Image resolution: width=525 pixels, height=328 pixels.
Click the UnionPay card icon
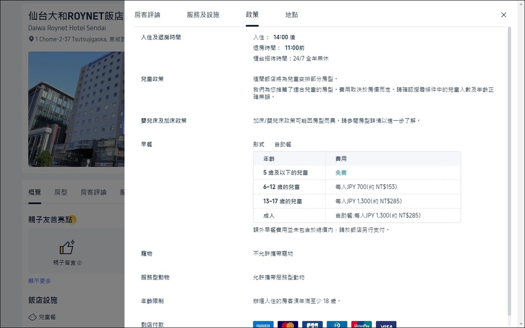tap(361, 324)
